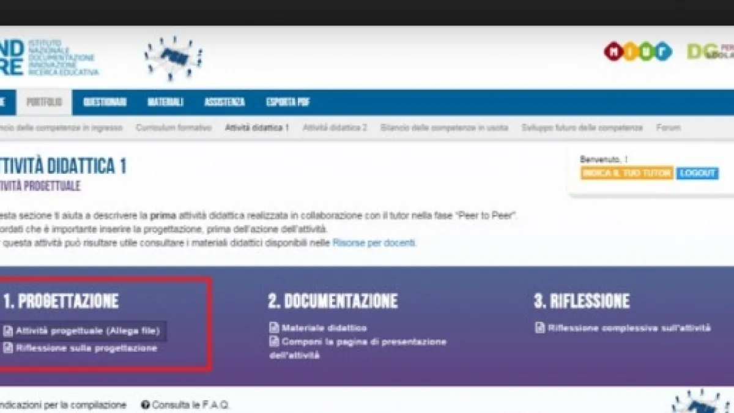Click the question mark icon beside F.A.Q.
Image resolution: width=734 pixels, height=413 pixels.
(x=146, y=405)
